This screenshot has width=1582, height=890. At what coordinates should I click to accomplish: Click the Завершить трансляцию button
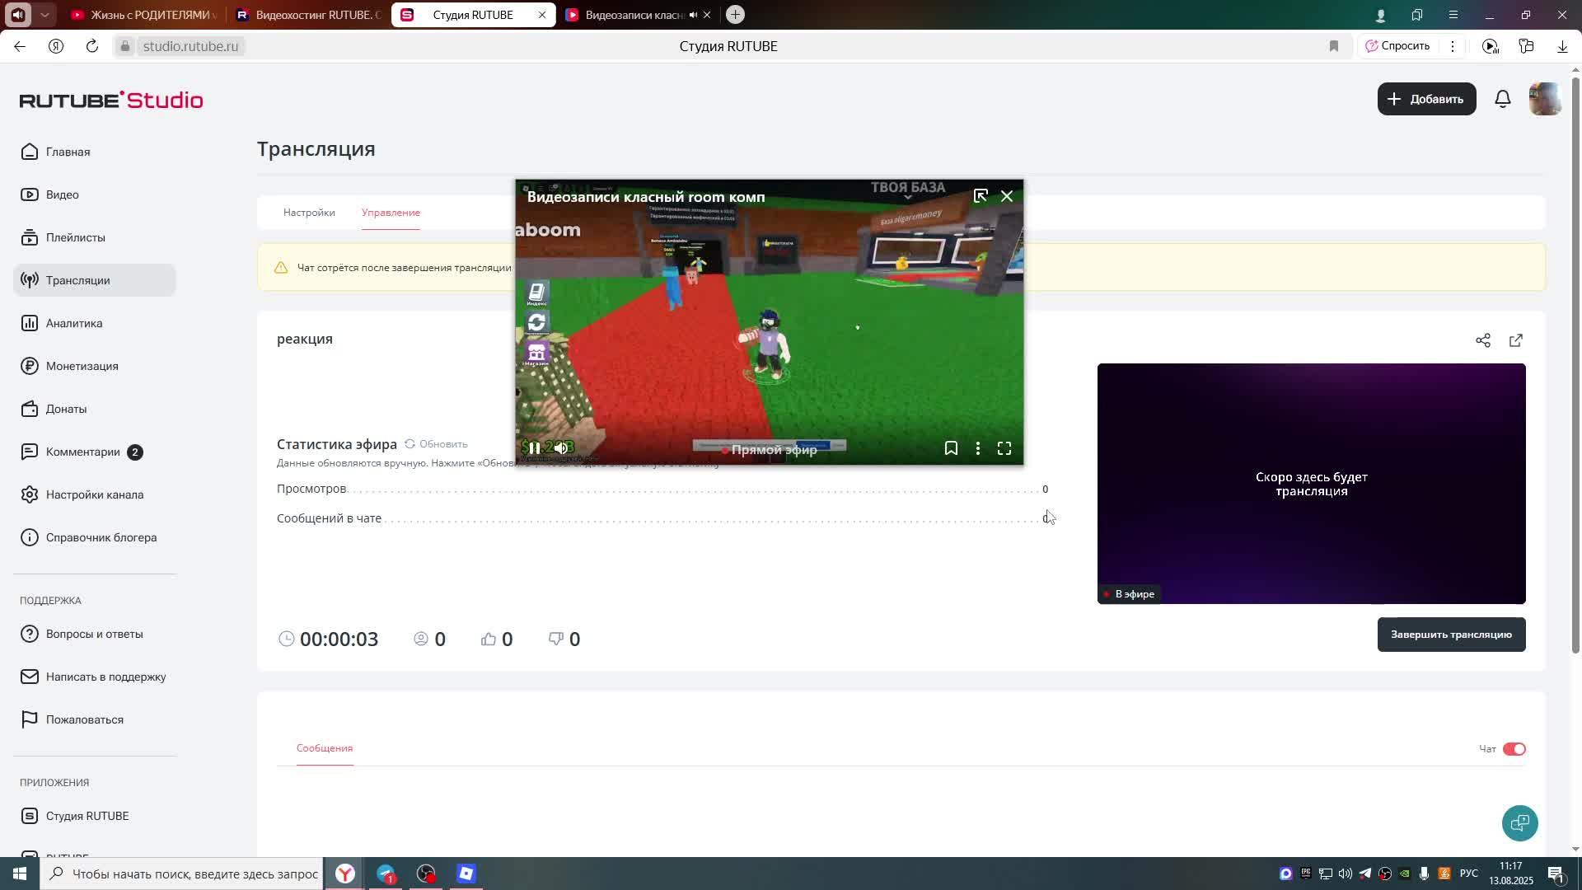tap(1451, 635)
